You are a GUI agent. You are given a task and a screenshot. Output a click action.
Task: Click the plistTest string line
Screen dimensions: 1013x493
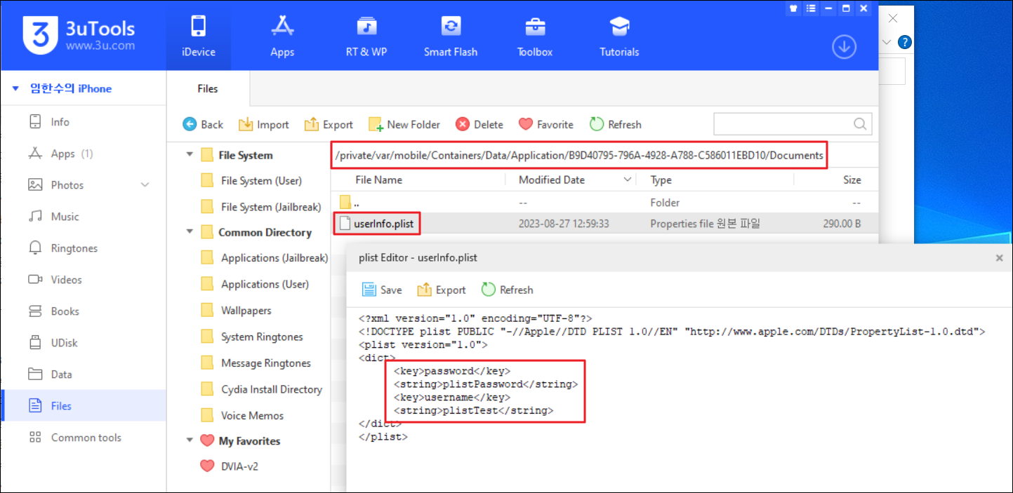[474, 411]
